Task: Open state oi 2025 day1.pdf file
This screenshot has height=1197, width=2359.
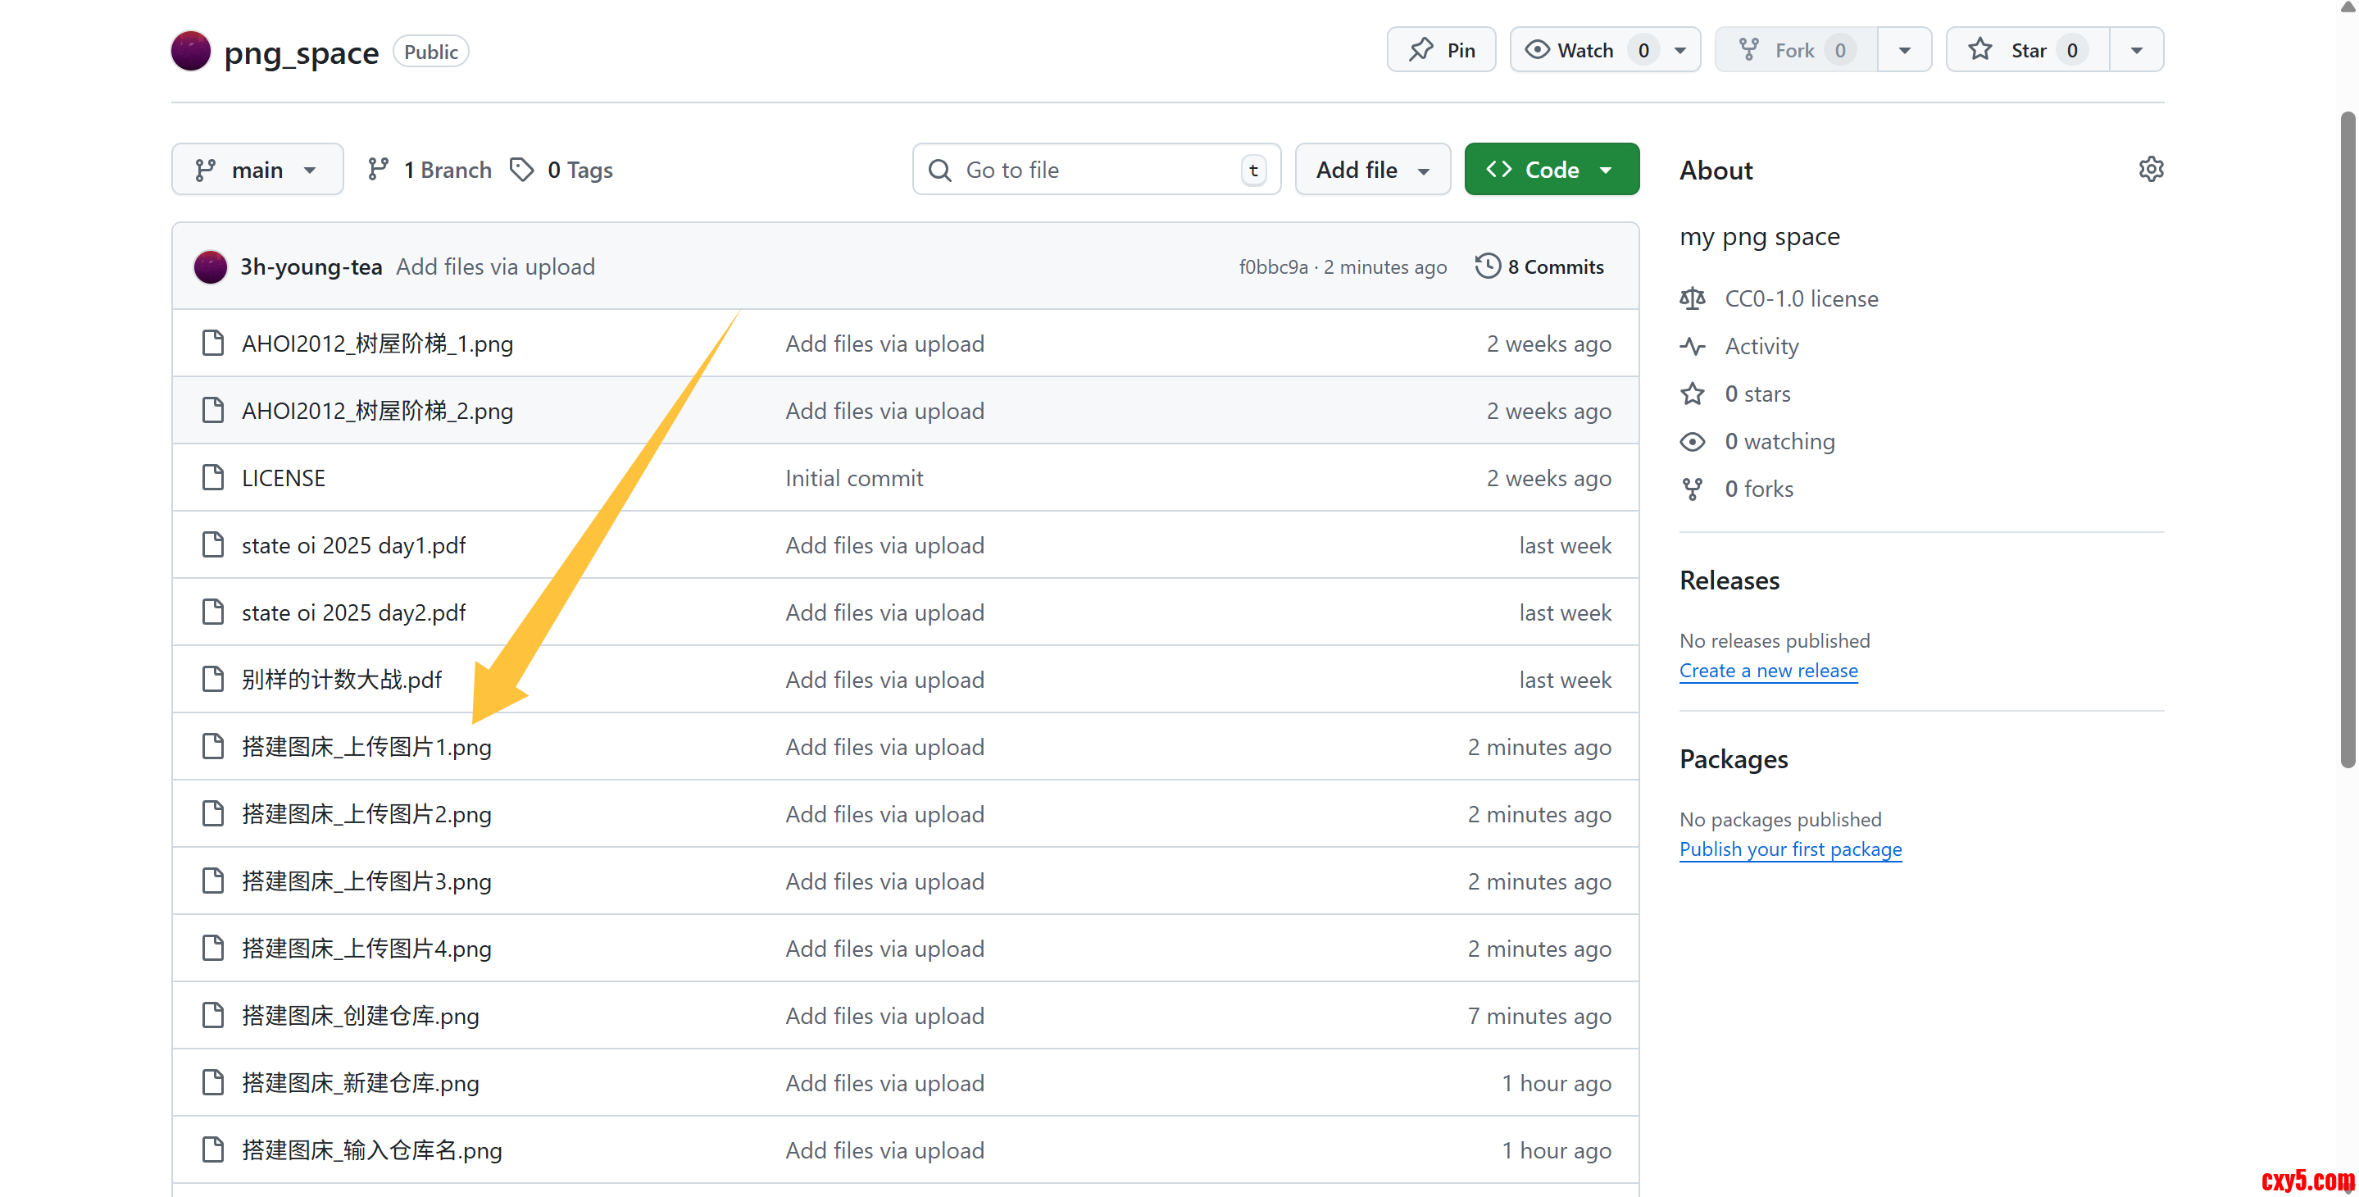Action: (x=353, y=545)
